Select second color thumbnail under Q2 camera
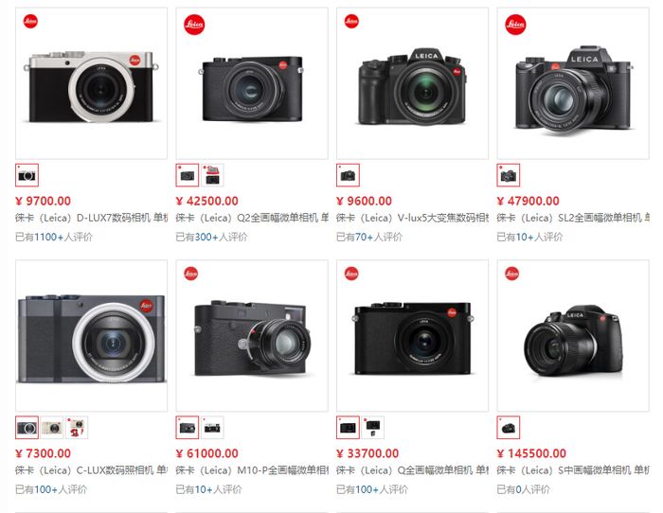This screenshot has height=513, width=663. pos(212,175)
